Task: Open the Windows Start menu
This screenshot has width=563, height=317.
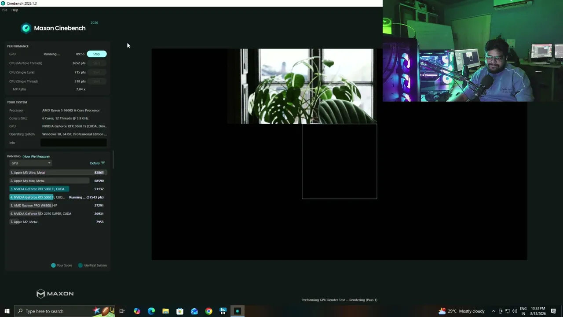Action: [7, 311]
